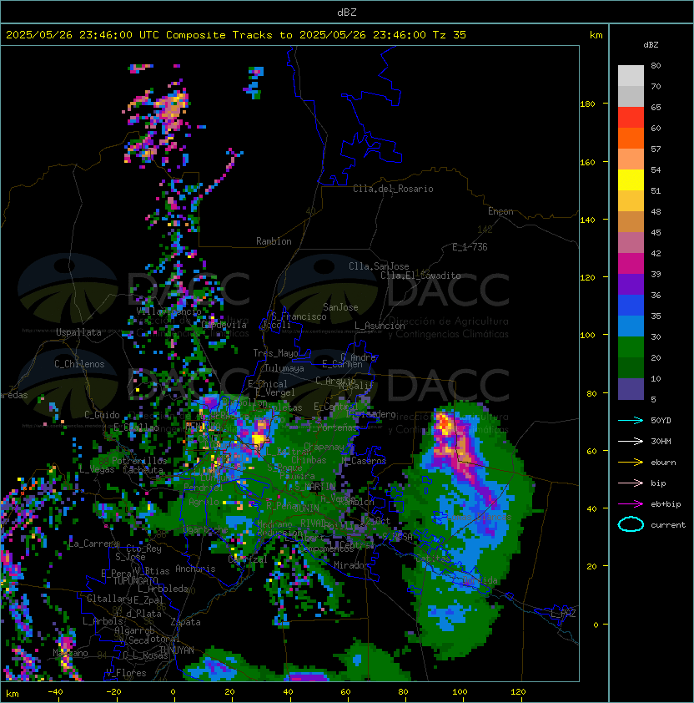Click the '120' km tick on bottom axis

pos(518,692)
